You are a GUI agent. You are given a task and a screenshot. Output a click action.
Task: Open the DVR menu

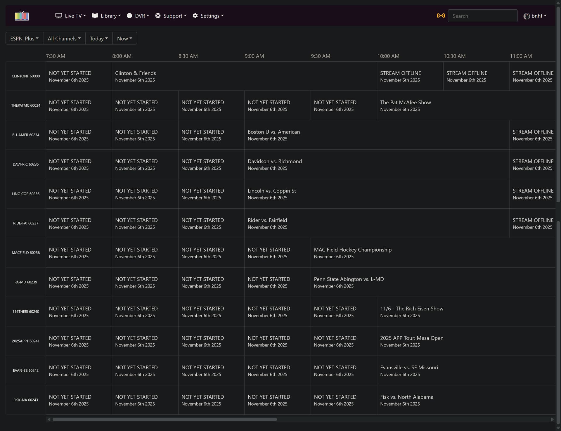pyautogui.click(x=142, y=16)
